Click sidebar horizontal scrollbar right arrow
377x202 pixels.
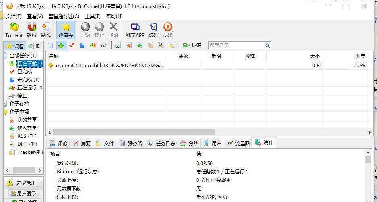coord(40,170)
